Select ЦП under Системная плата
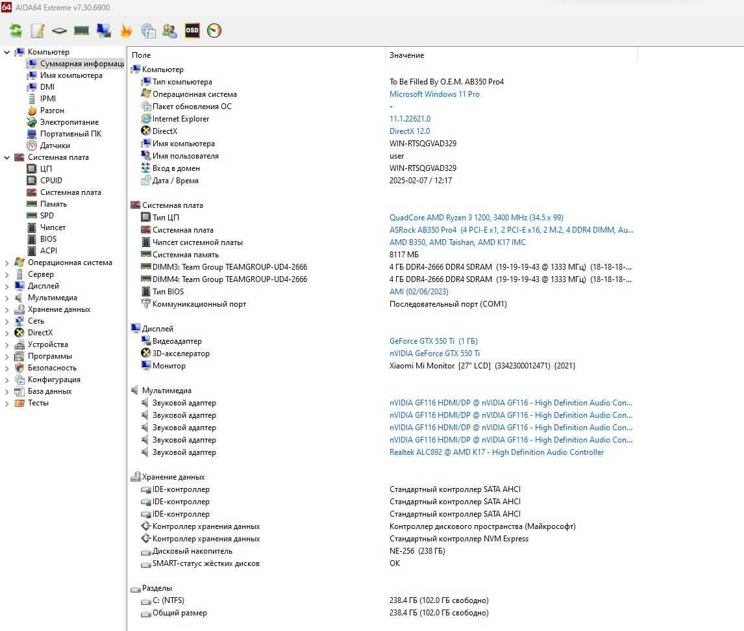This screenshot has height=631, width=744. [x=46, y=168]
